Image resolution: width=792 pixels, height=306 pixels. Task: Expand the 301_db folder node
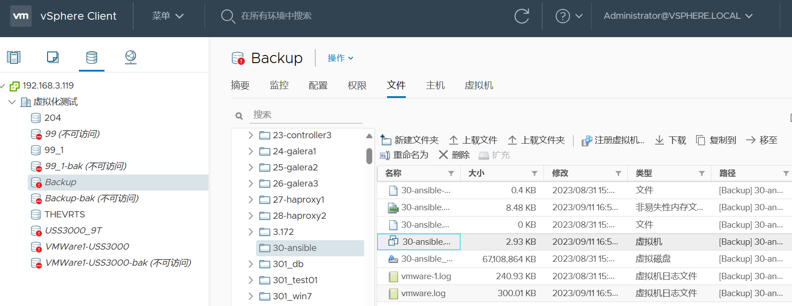(x=251, y=264)
